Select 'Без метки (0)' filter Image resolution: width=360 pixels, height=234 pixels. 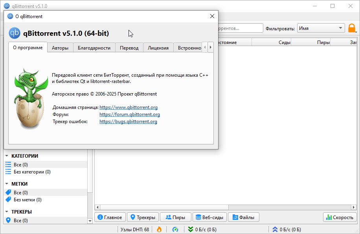click(x=46, y=199)
